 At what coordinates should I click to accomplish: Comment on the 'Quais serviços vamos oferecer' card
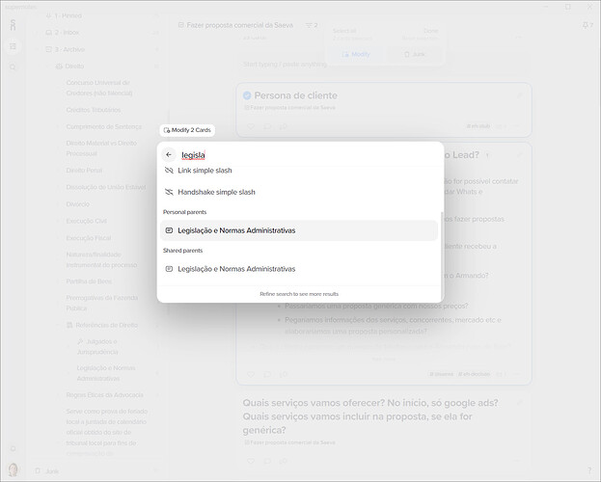(267, 461)
